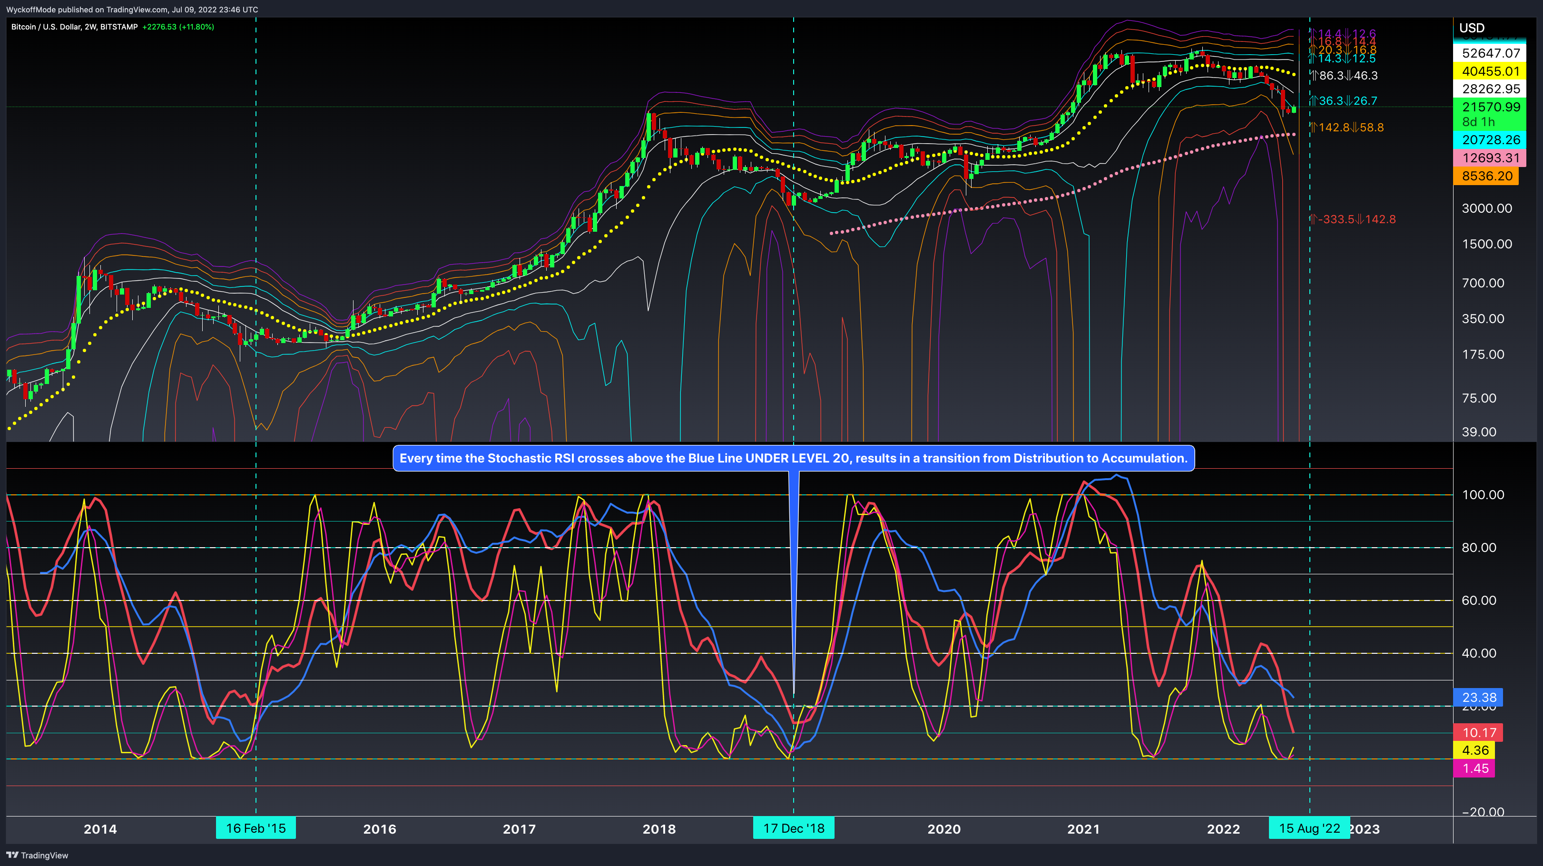Screen dimensions: 1543x866
Task: Click the 3000.00 price axis value
Action: pos(1487,208)
